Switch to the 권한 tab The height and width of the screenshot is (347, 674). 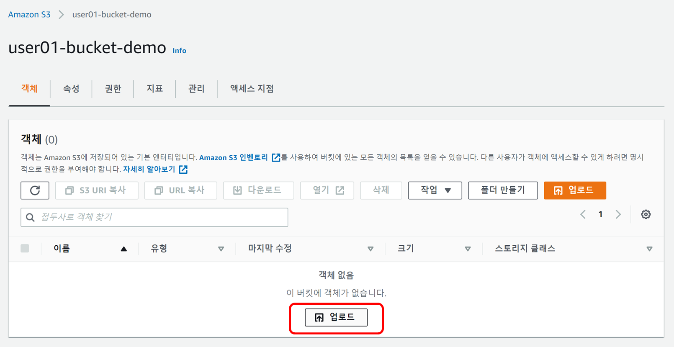pos(113,89)
